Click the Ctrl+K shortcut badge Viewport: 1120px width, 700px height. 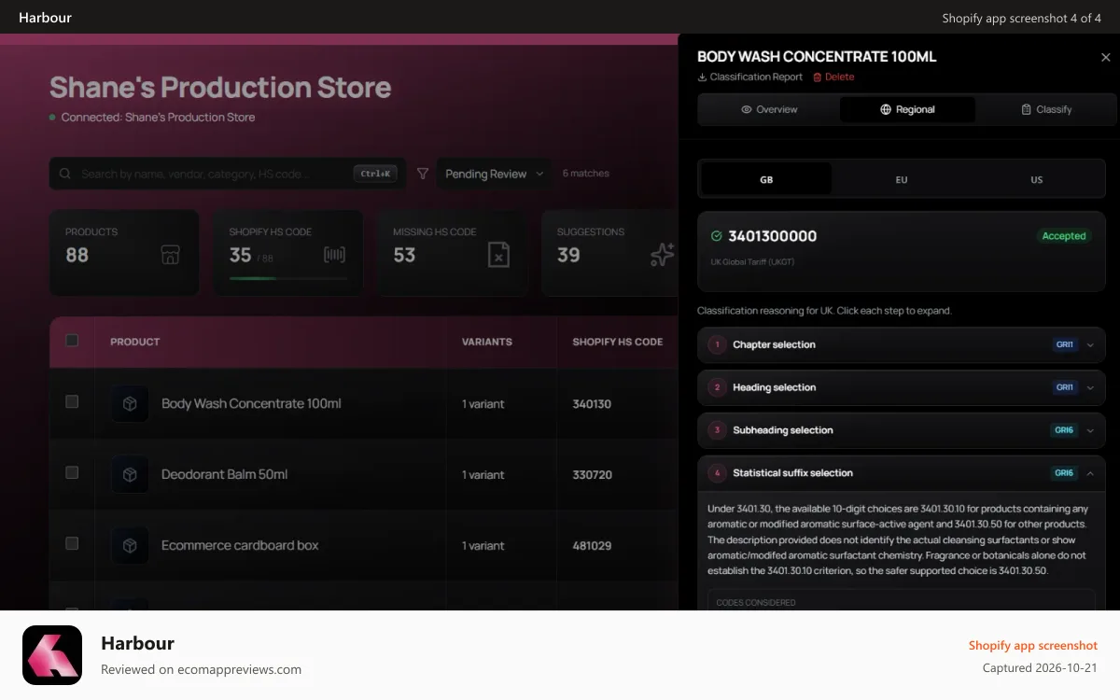pyautogui.click(x=375, y=174)
